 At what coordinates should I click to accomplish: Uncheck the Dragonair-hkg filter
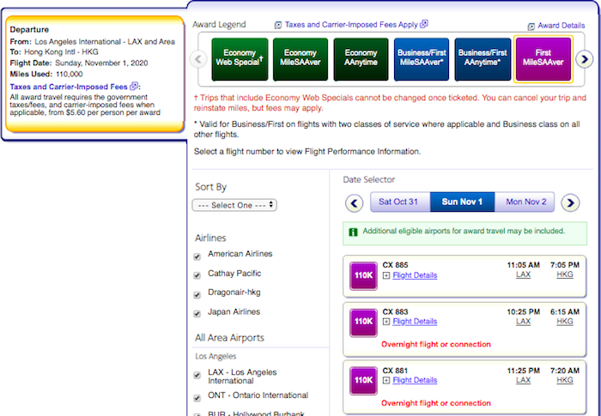click(x=197, y=295)
